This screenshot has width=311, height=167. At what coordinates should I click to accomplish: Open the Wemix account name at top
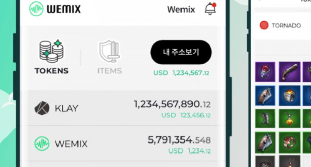(181, 9)
